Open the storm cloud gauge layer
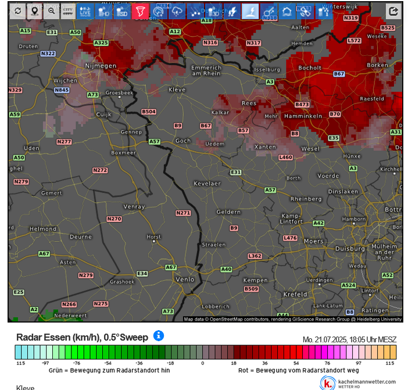419x390 pixels. point(159,11)
